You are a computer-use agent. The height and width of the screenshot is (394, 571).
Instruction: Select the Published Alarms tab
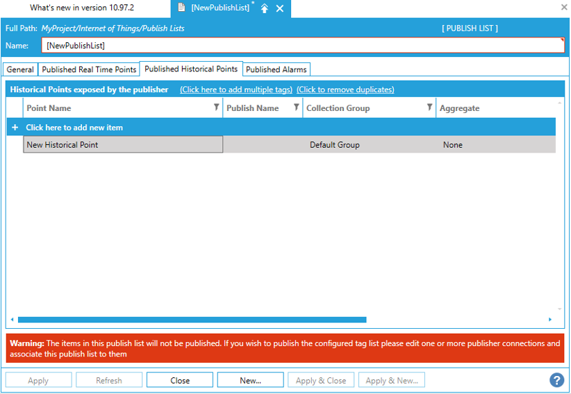point(276,69)
